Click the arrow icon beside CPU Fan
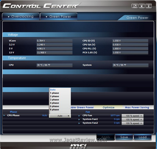The width and height of the screenshot is (157, 149). point(80,116)
